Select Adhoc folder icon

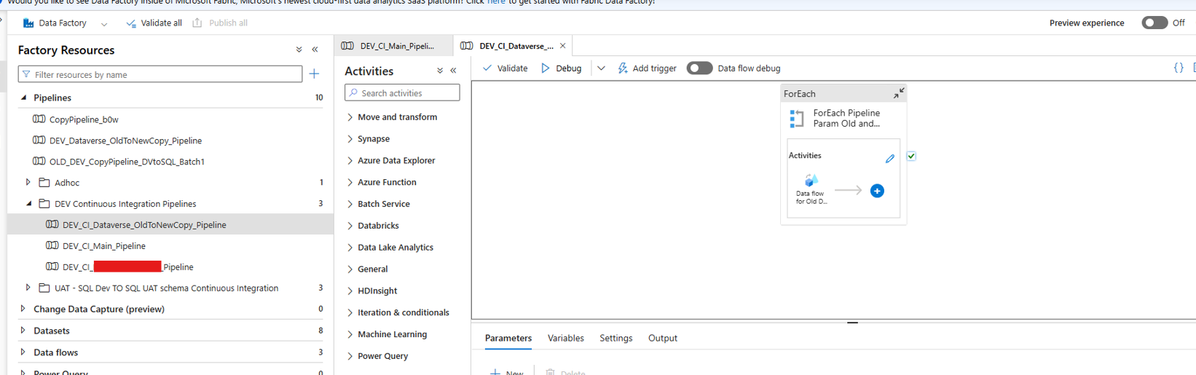(44, 183)
